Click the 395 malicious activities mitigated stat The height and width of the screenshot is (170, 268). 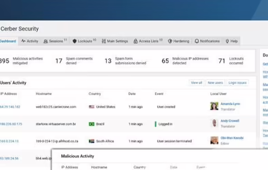click(x=21, y=61)
